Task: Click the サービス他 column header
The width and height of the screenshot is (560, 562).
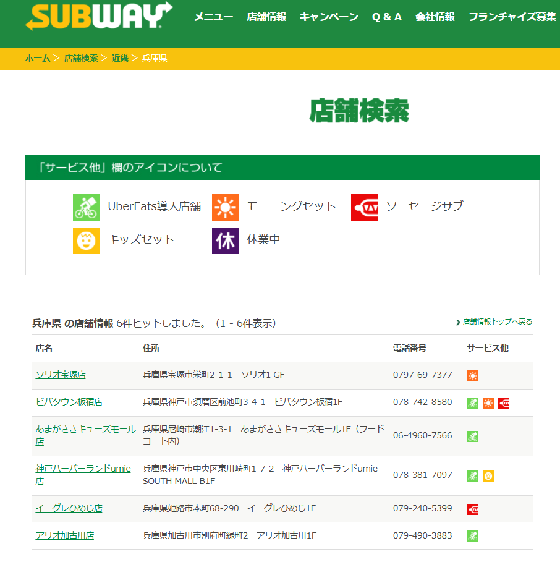Action: tap(488, 348)
